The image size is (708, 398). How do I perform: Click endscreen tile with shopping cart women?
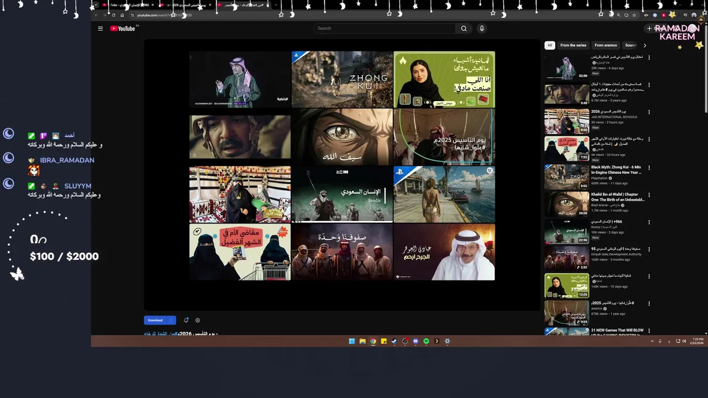click(240, 252)
